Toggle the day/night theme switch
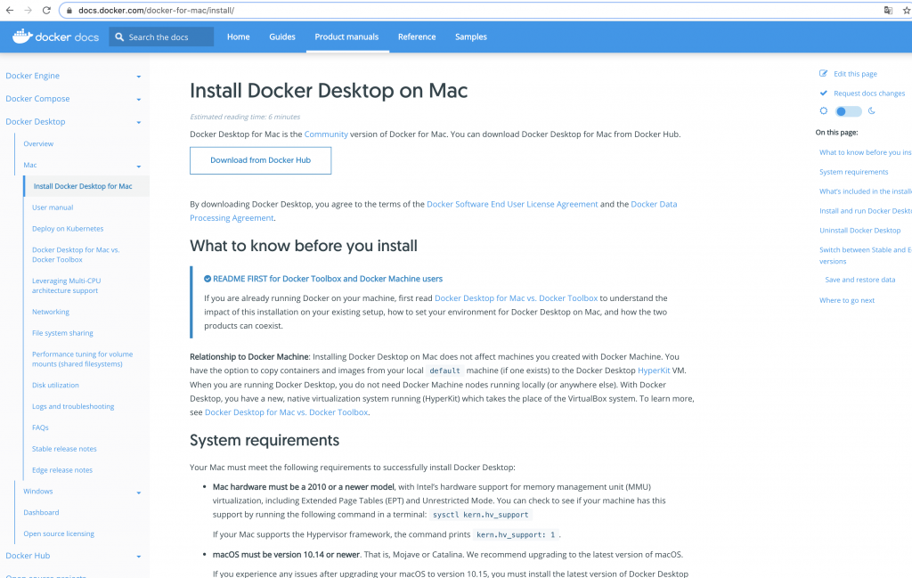912x578 pixels. [848, 111]
